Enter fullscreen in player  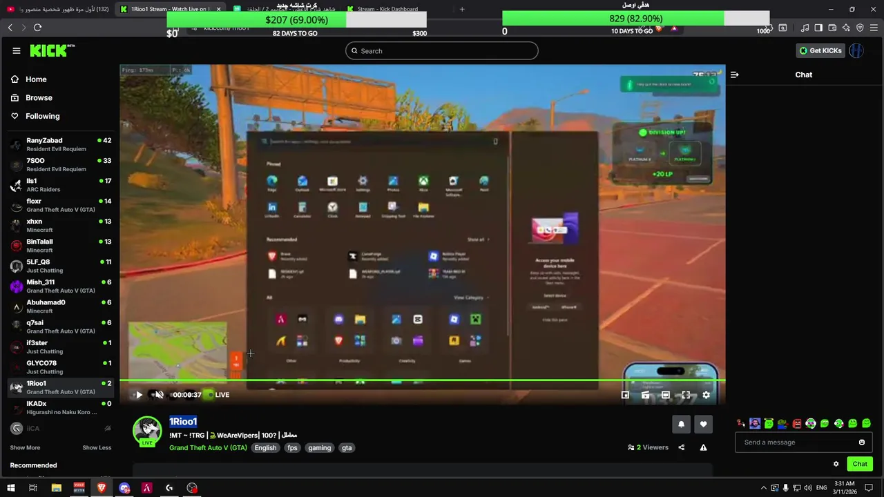686,395
